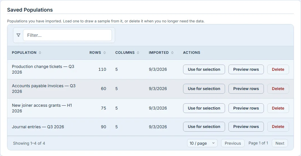Click the columns value for Accounts payable invoices
301x156 pixels.
[116, 89]
